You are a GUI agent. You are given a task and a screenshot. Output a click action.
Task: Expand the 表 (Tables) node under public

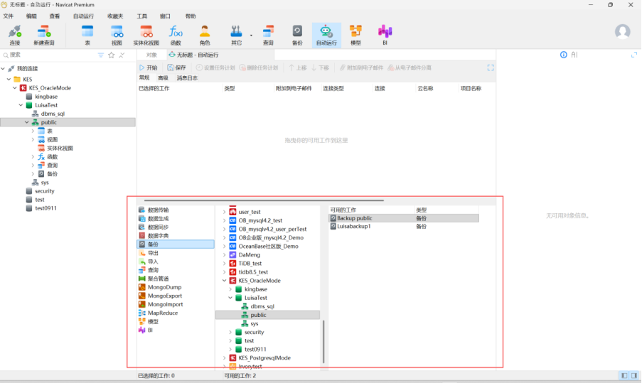coord(33,131)
